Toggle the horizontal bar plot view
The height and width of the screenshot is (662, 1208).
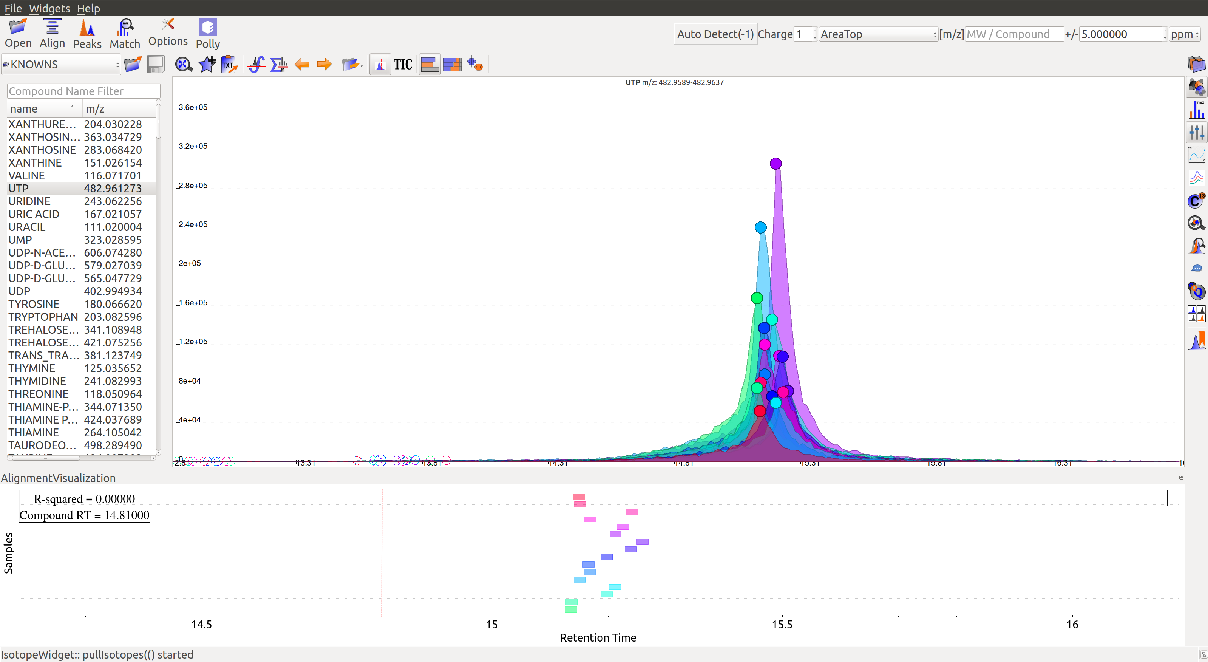click(x=429, y=64)
